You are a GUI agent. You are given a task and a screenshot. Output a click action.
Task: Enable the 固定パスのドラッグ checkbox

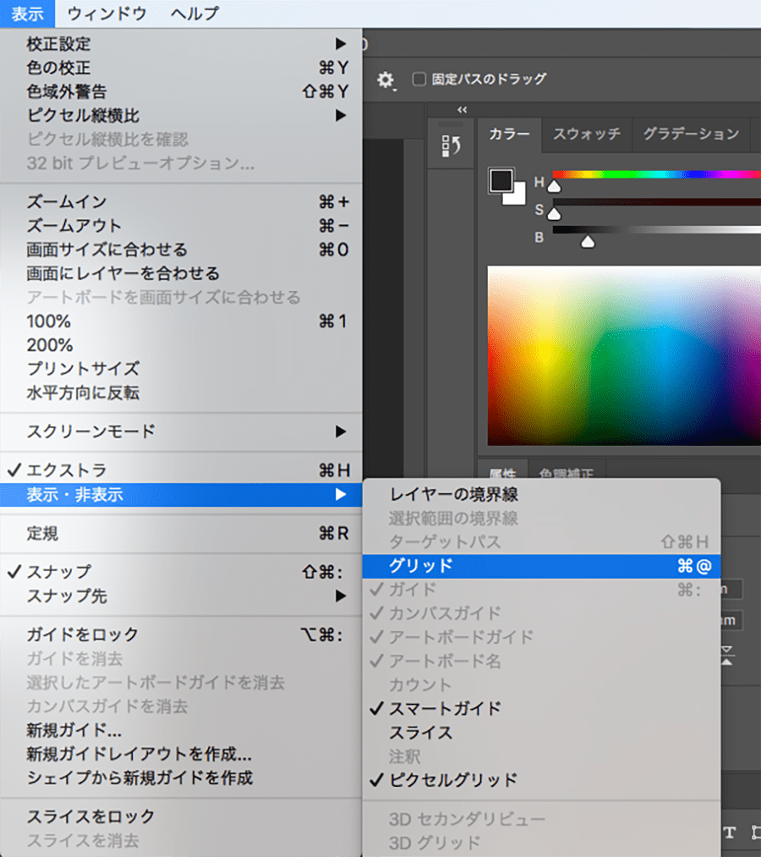pos(419,80)
